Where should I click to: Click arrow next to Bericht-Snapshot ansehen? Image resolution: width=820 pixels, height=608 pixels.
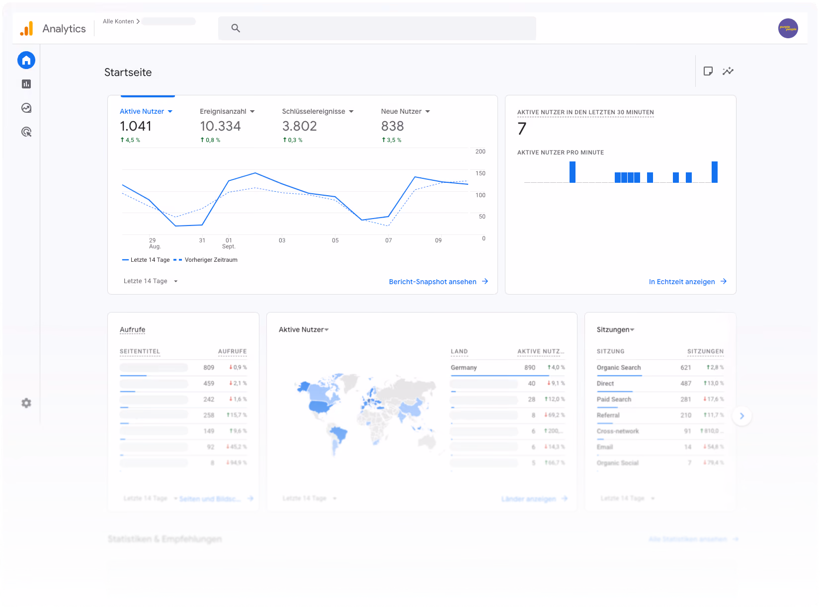[x=485, y=281]
